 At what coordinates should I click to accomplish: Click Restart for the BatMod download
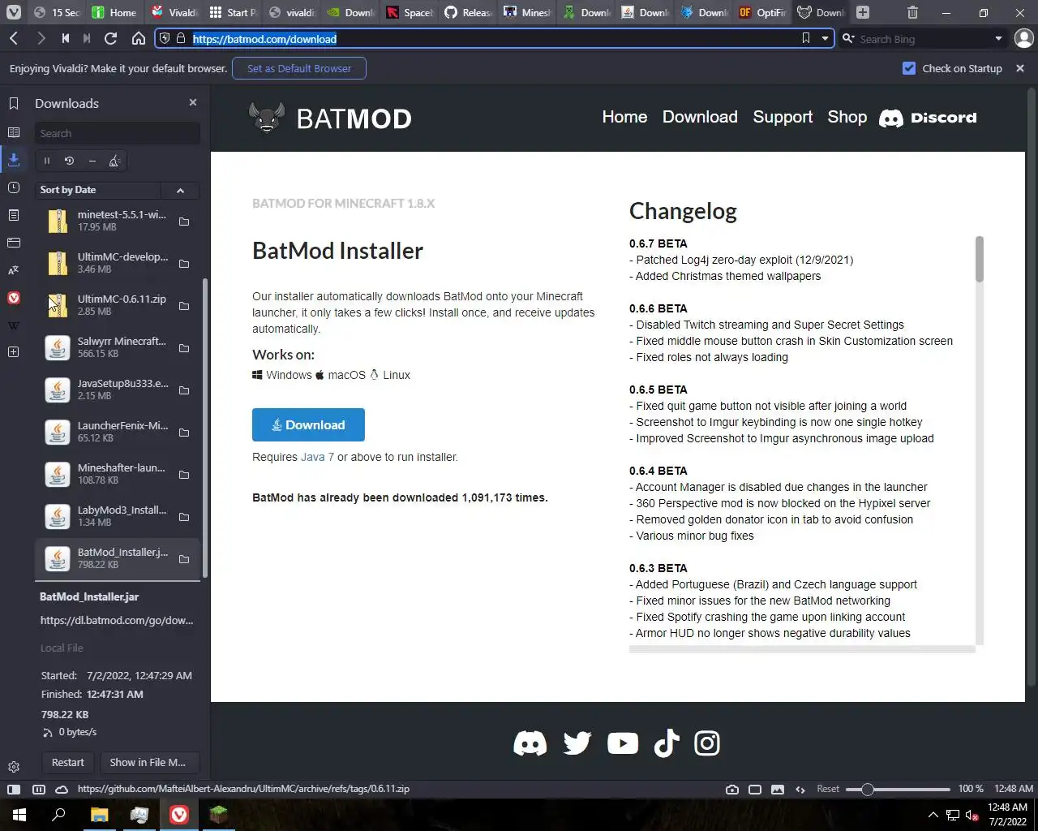(67, 762)
